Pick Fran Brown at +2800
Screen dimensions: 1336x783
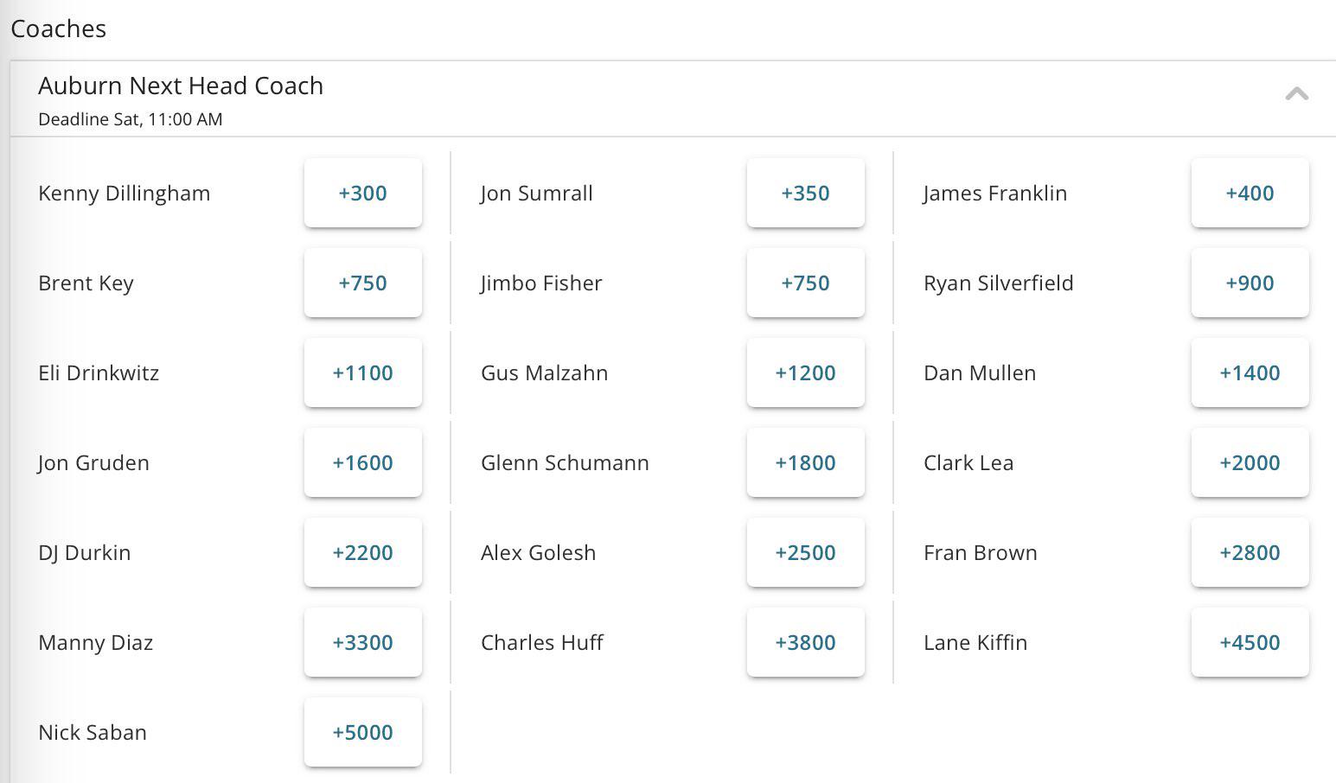tap(1250, 552)
